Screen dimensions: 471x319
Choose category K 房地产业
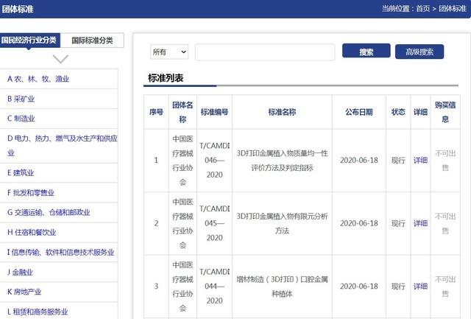click(24, 292)
